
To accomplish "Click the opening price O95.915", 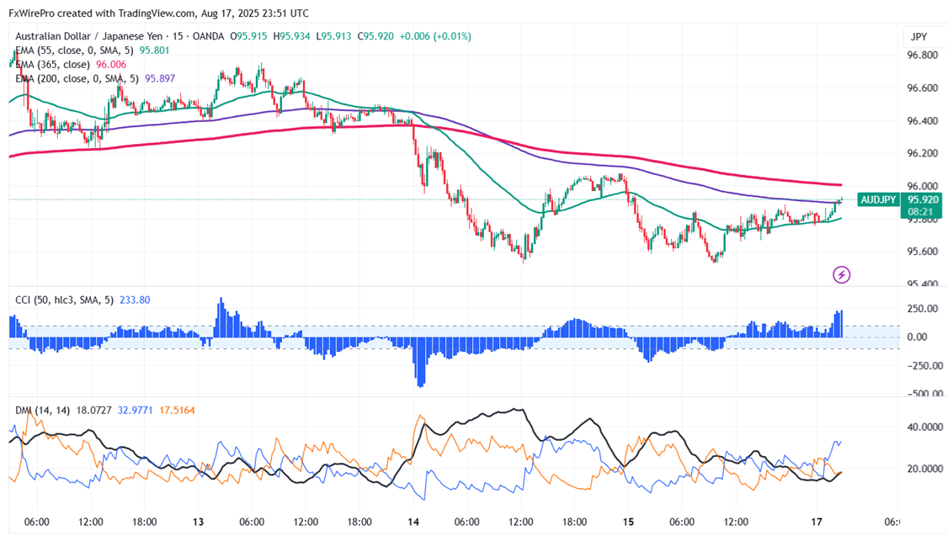I will coord(248,36).
